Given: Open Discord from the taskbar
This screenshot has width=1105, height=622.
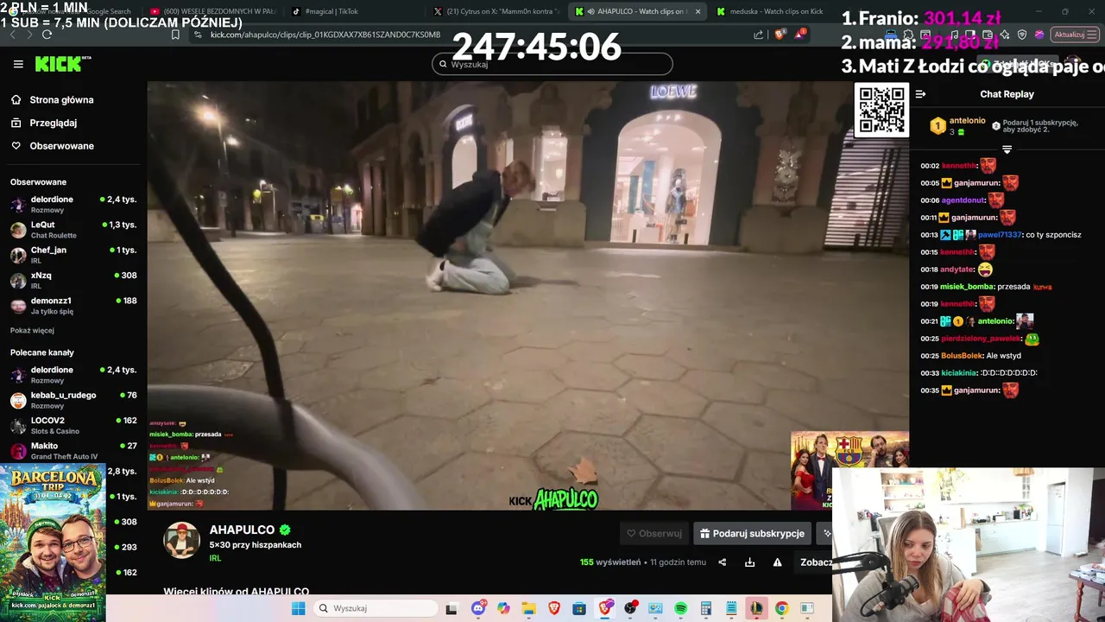Looking at the screenshot, I should (x=479, y=608).
